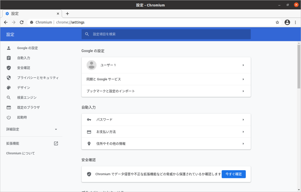This screenshot has width=301, height=192.
Task: Click the arrow on ブックマークと設定のインポート row
Action: 243,91
